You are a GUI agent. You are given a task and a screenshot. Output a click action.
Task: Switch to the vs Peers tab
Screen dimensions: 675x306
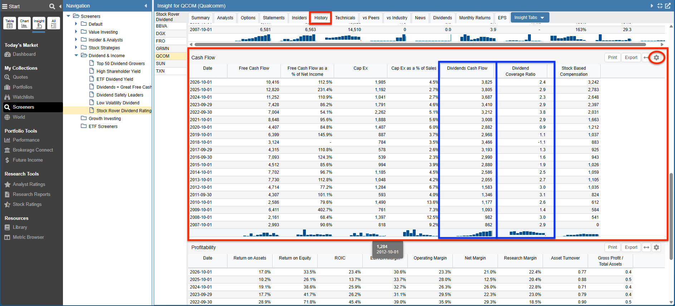[x=371, y=18]
